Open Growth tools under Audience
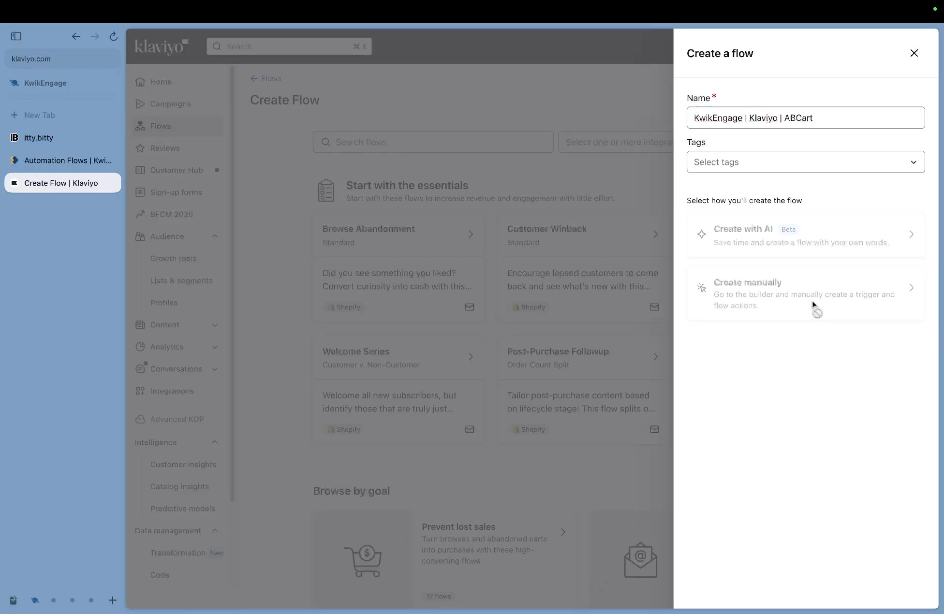 [173, 259]
